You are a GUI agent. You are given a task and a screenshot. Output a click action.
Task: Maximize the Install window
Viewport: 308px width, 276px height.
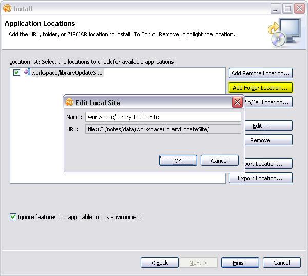click(287, 9)
